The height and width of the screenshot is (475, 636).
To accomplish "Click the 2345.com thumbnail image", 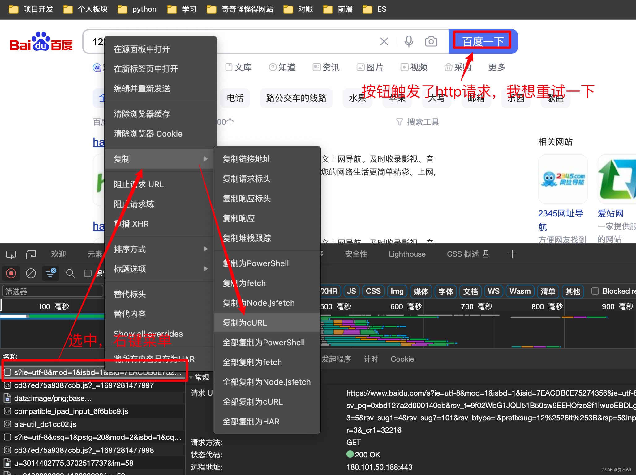I will point(563,179).
